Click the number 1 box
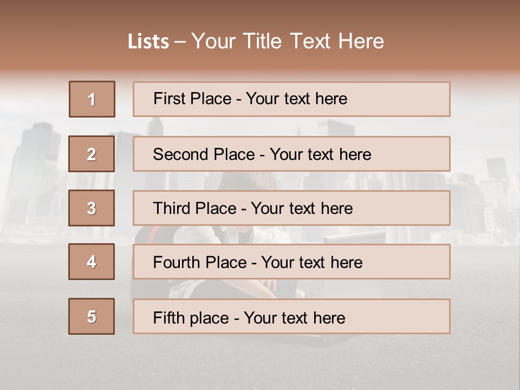Screen dimensions: 520x390 [x=92, y=99]
